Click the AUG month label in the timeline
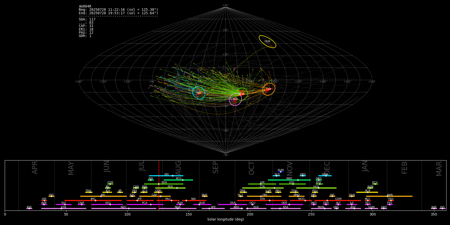450x225 pixels. (178, 167)
